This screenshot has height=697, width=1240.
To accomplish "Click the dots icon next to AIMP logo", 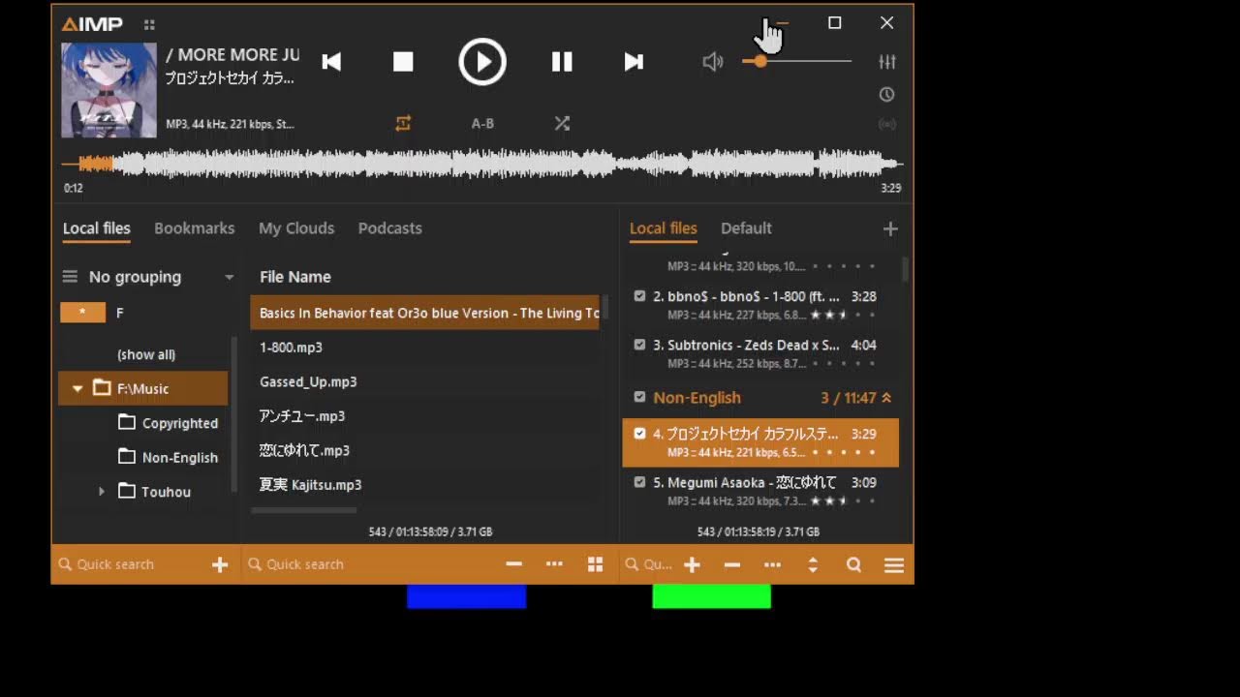I will click(149, 24).
